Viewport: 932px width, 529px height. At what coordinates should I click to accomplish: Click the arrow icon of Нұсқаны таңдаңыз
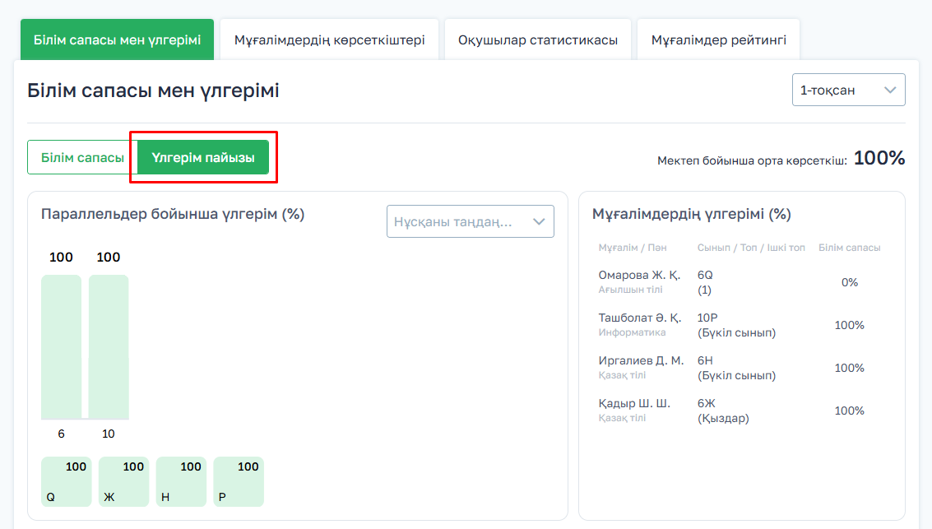pyautogui.click(x=540, y=221)
